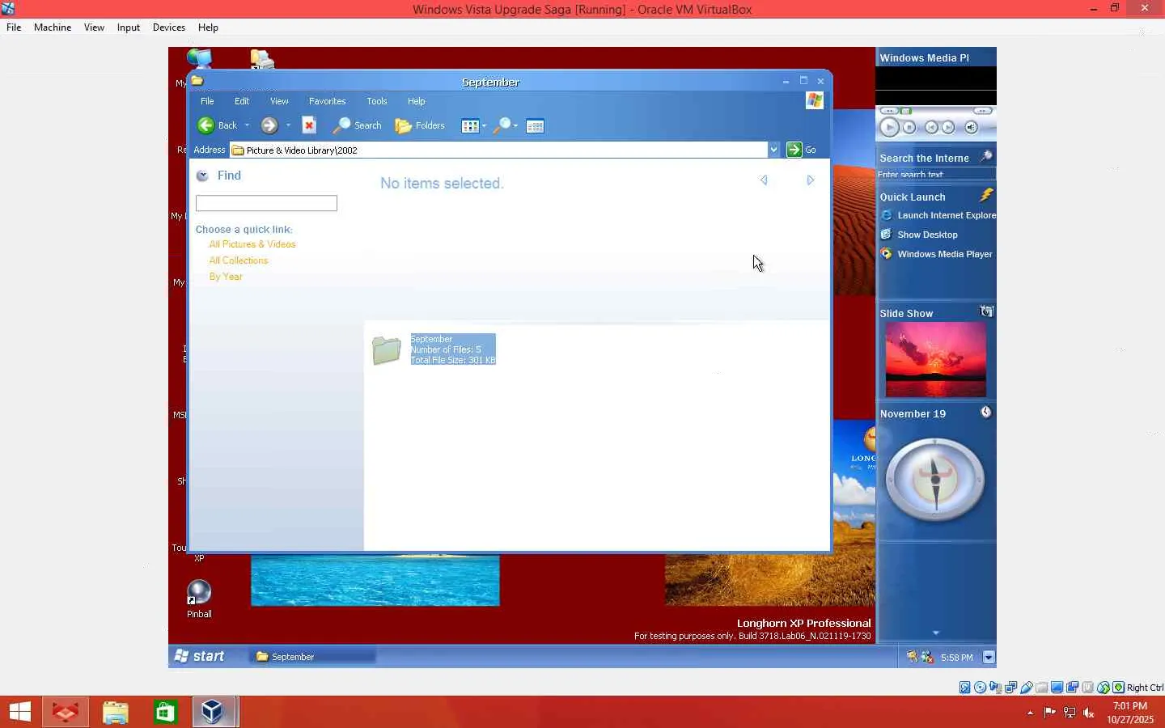1165x728 pixels.
Task: Click the address bar path field
Action: pyautogui.click(x=499, y=150)
